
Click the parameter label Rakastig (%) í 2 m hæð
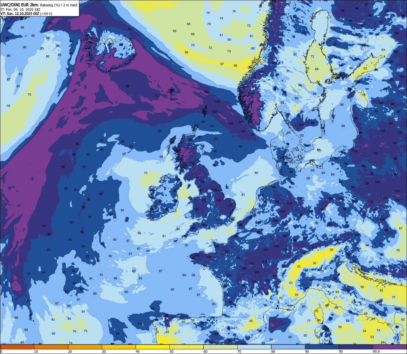tap(59, 5)
